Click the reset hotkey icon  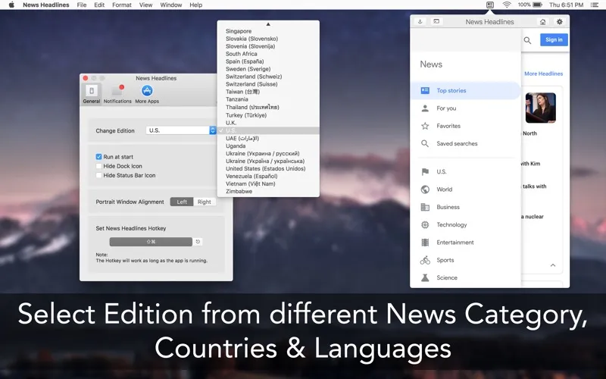click(x=198, y=242)
